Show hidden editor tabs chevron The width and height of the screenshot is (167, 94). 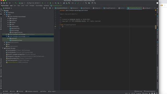tap(155, 8)
